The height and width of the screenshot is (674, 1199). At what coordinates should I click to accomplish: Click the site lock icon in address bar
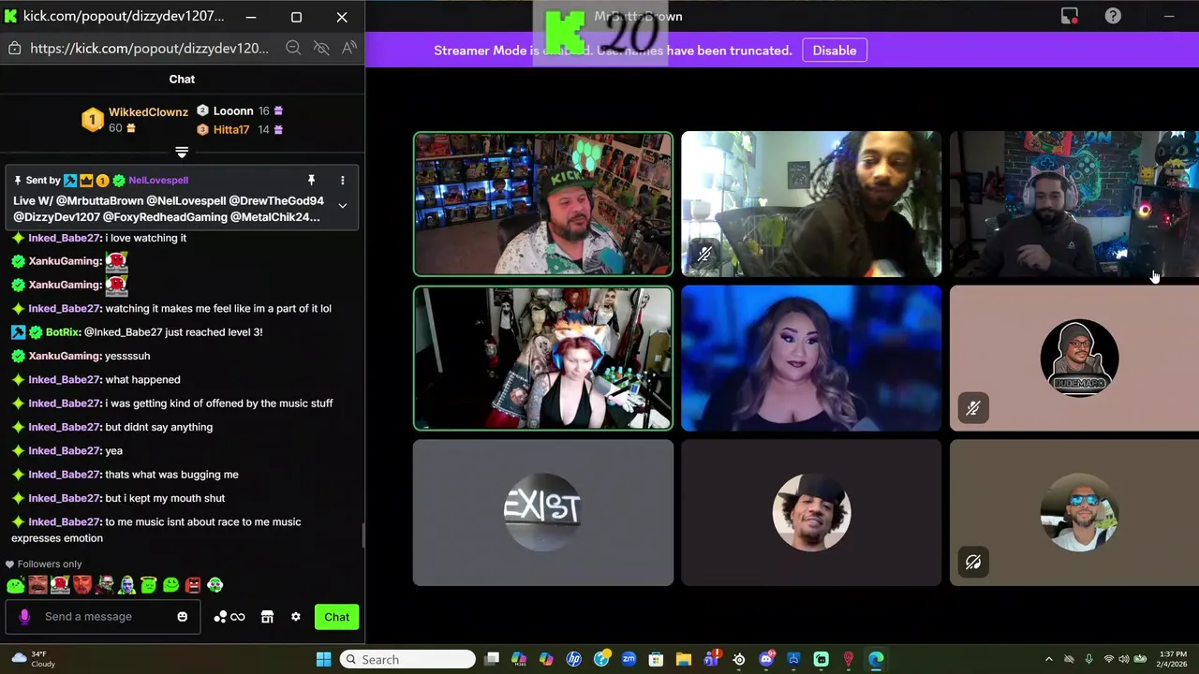[14, 48]
